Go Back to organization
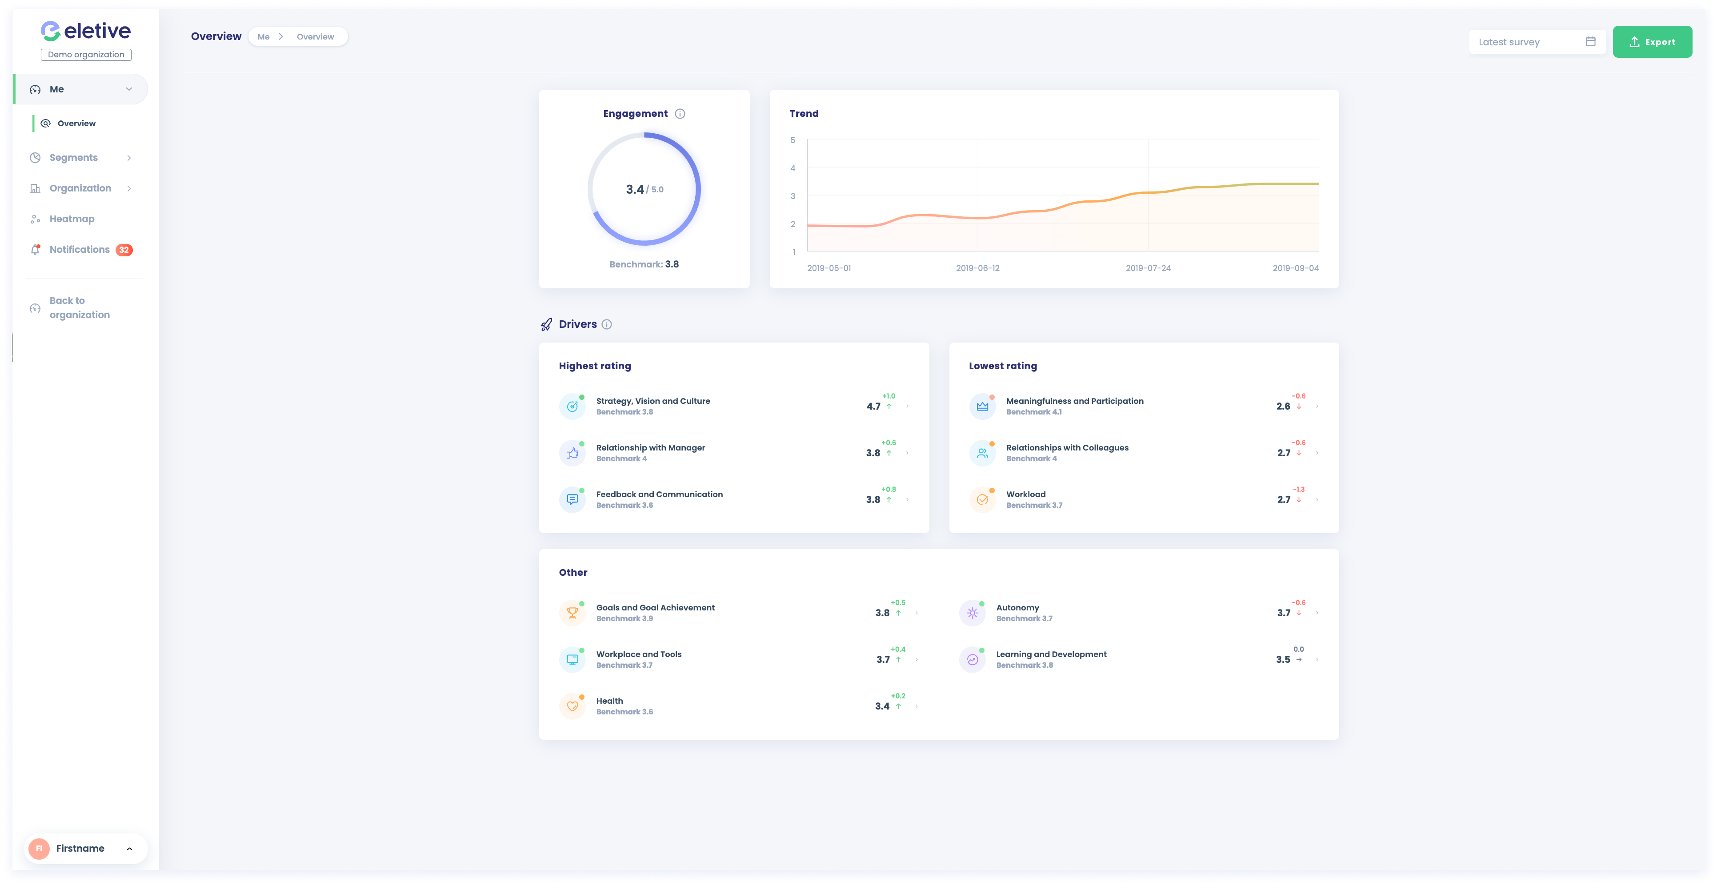Viewport: 1717px width, 885px height. (79, 308)
